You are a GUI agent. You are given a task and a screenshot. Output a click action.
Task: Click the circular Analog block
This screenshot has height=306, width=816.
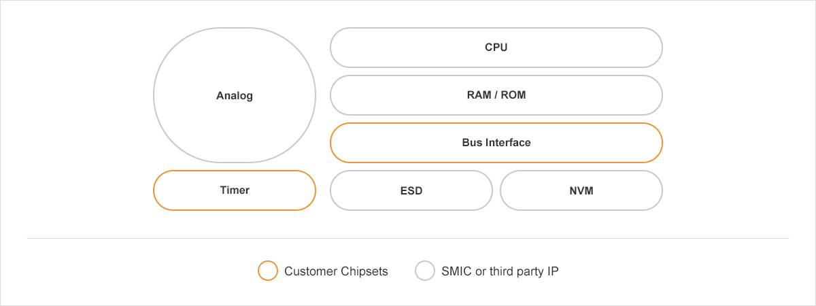pos(235,95)
